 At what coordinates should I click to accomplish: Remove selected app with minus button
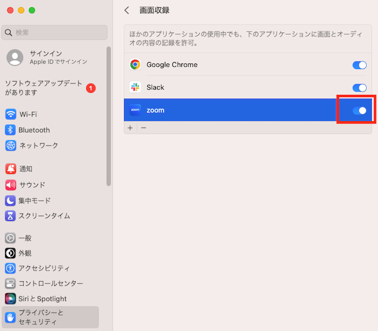tap(143, 128)
